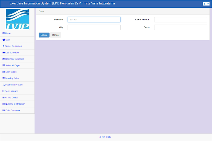Click the Form panel heading
Screen dimensions: 212x141
coord(41,11)
